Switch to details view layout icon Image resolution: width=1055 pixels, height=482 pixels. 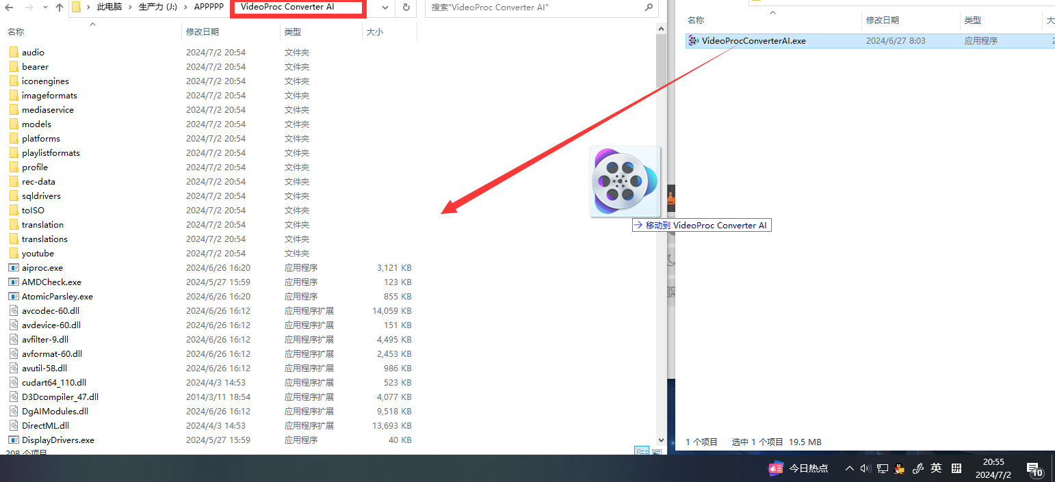642,451
